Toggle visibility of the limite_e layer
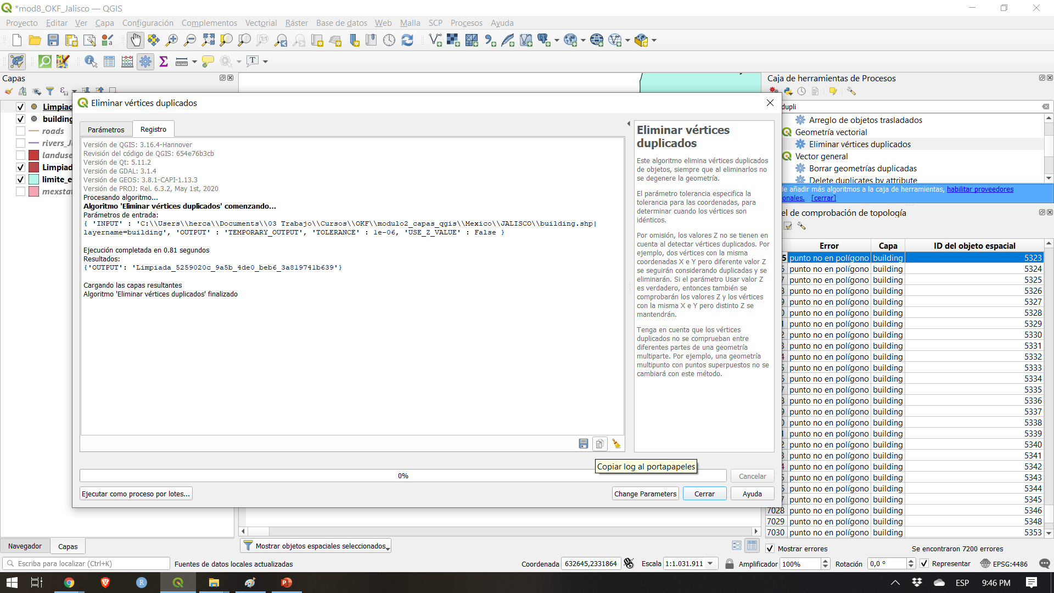The height and width of the screenshot is (593, 1054). [20, 180]
